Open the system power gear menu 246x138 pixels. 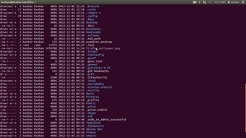click(x=243, y=2)
